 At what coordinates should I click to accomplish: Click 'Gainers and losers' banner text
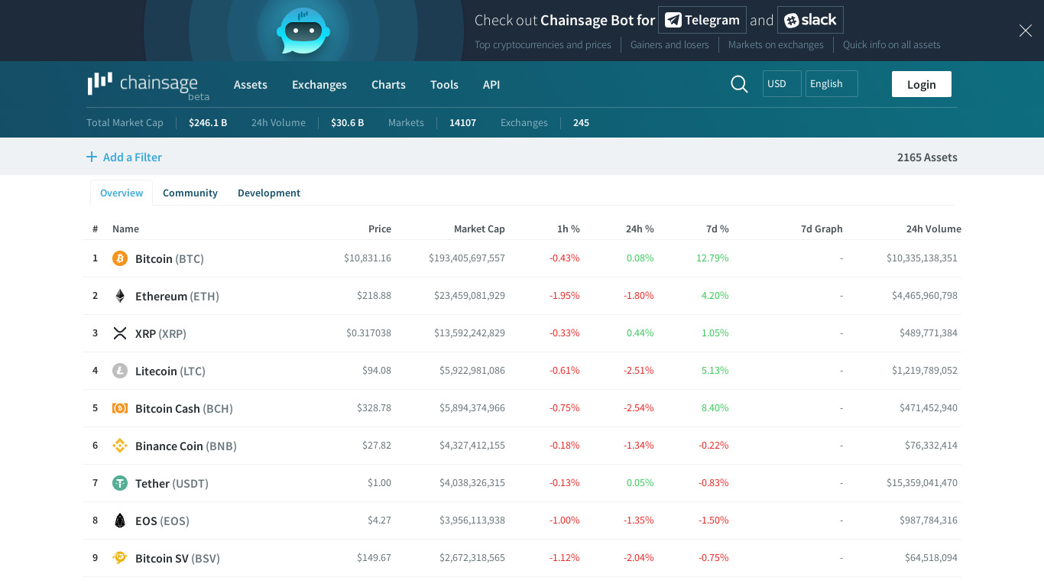click(x=670, y=45)
